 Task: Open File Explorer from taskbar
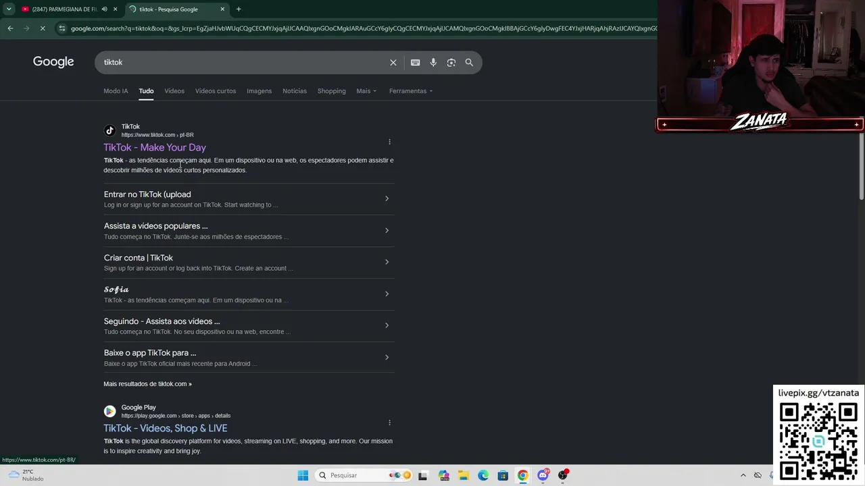[x=463, y=475]
